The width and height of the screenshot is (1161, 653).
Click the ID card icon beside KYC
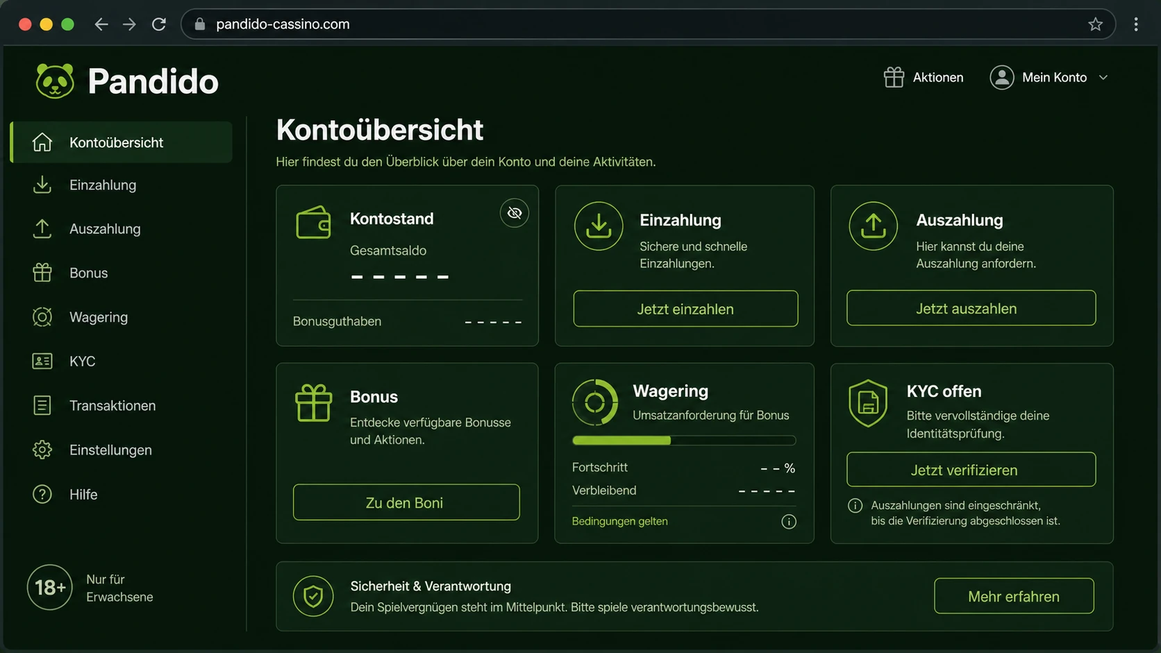pyautogui.click(x=42, y=361)
